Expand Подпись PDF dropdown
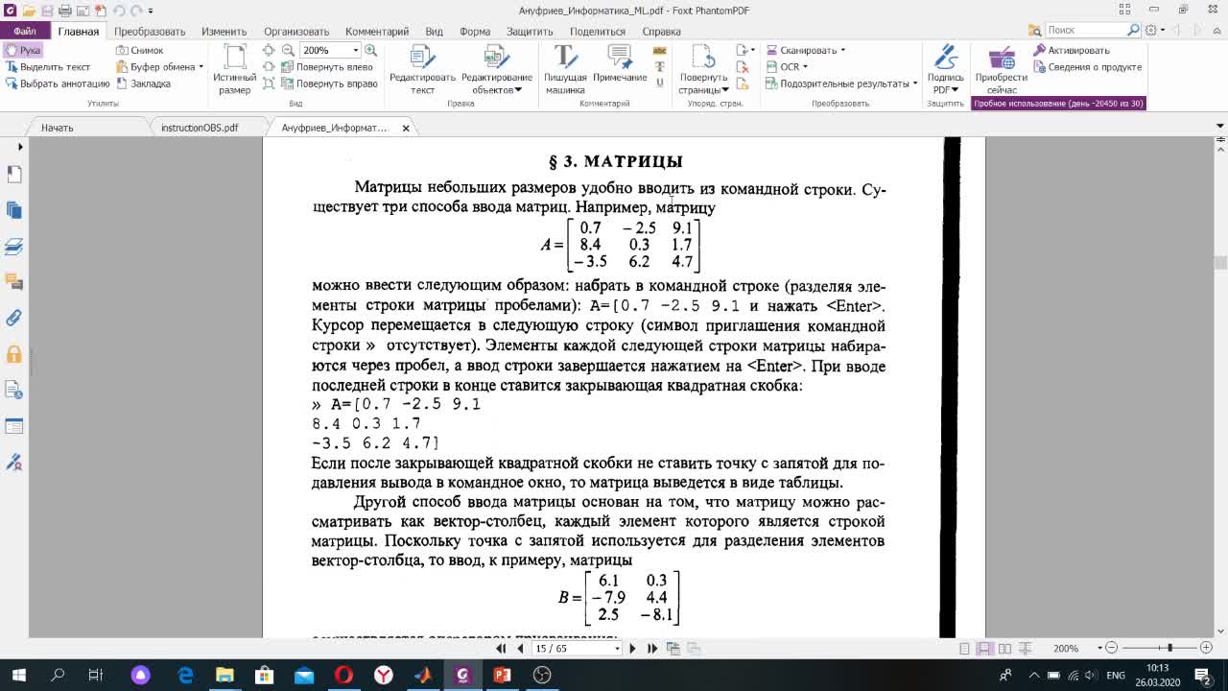Image resolution: width=1228 pixels, height=691 pixels. coord(956,90)
